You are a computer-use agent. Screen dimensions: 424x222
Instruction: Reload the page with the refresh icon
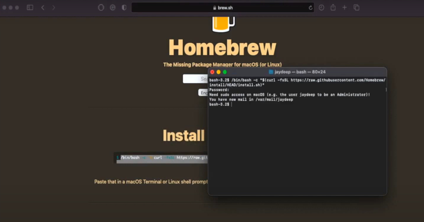pyautogui.click(x=310, y=8)
